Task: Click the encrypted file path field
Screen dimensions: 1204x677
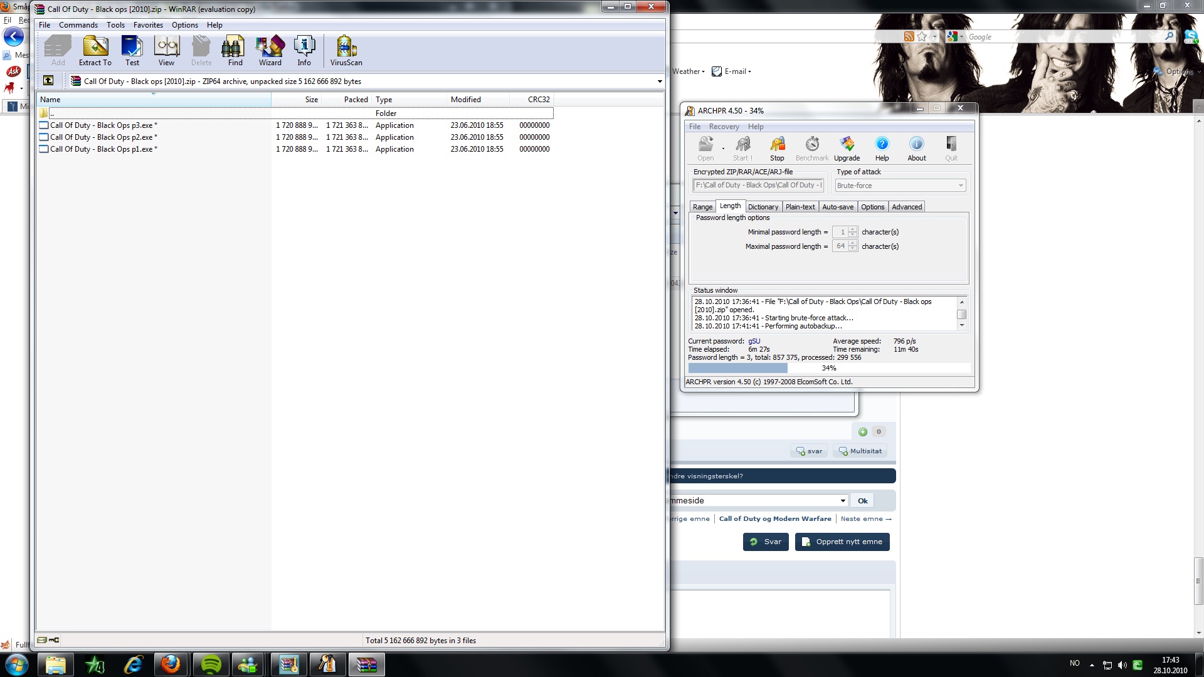Action: [x=758, y=186]
